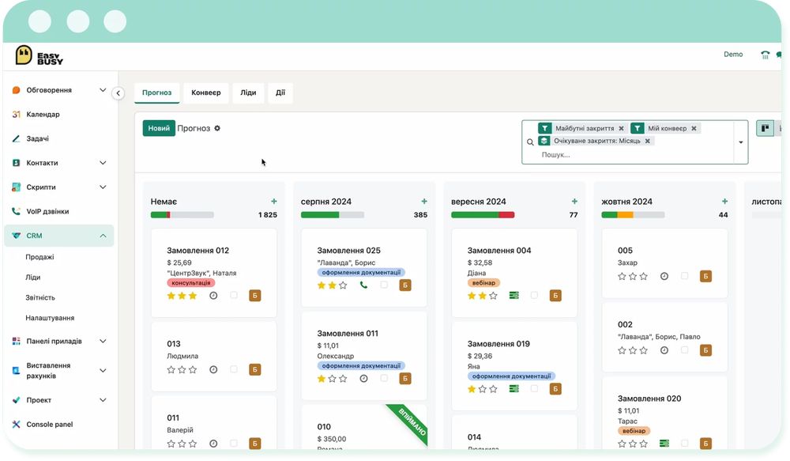Switch to the Конвеєр tab
Screen dimensions: 790x461
pyautogui.click(x=206, y=93)
